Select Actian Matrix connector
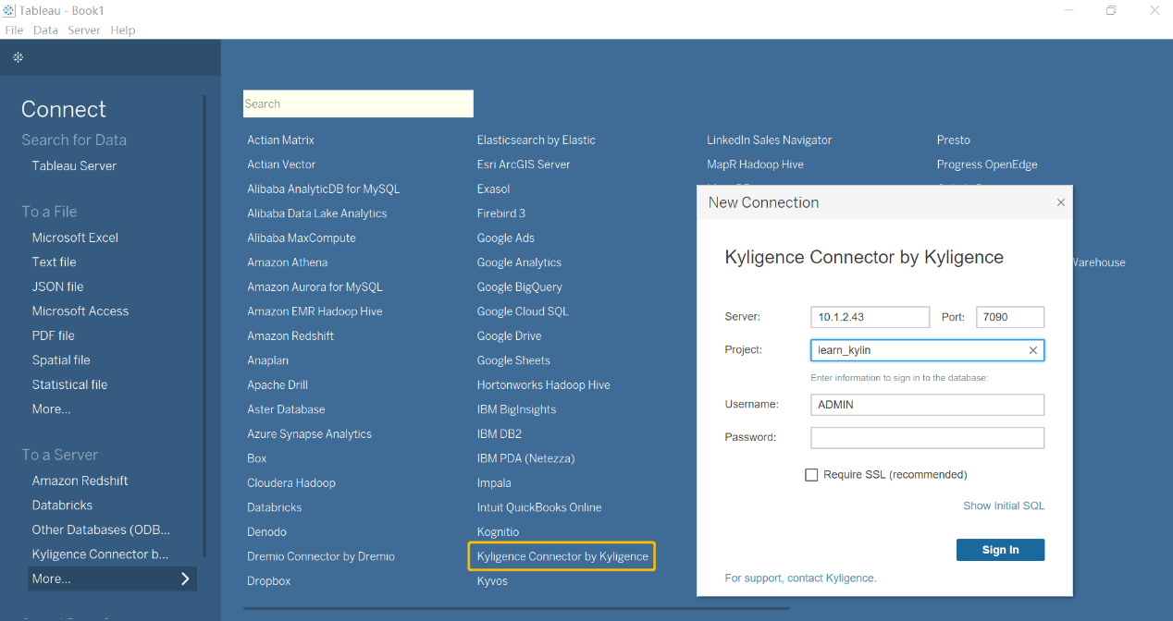 [280, 140]
